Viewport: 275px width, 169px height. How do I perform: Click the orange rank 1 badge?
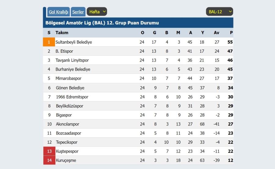[49, 42]
